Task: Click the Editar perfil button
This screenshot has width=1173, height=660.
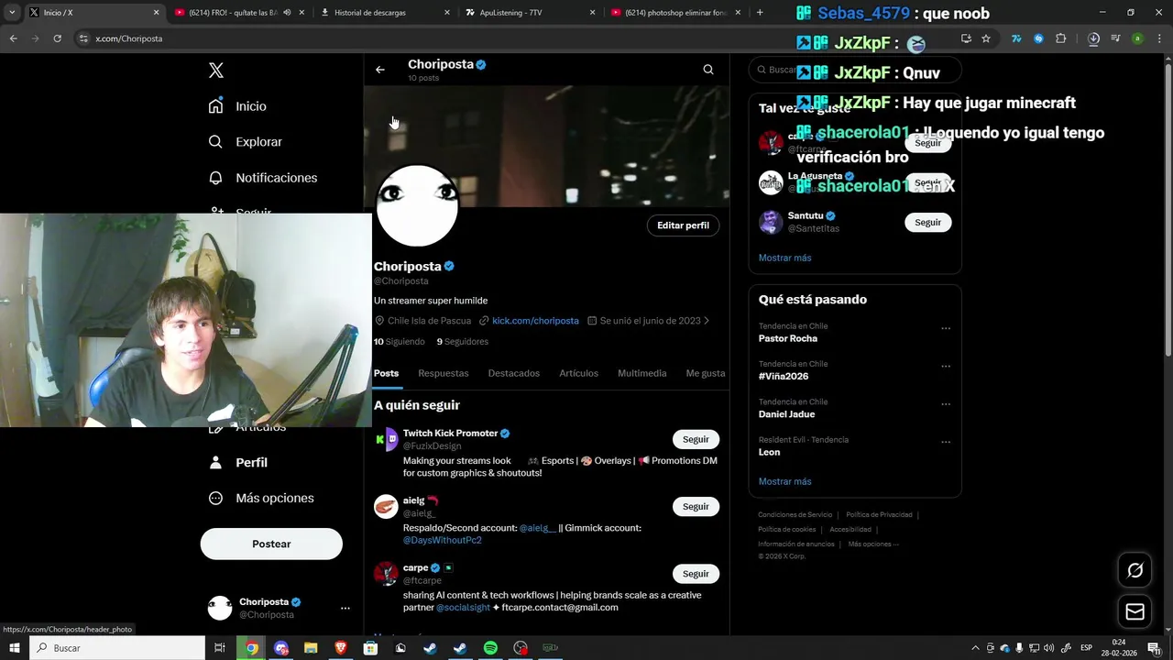Action: [683, 225]
